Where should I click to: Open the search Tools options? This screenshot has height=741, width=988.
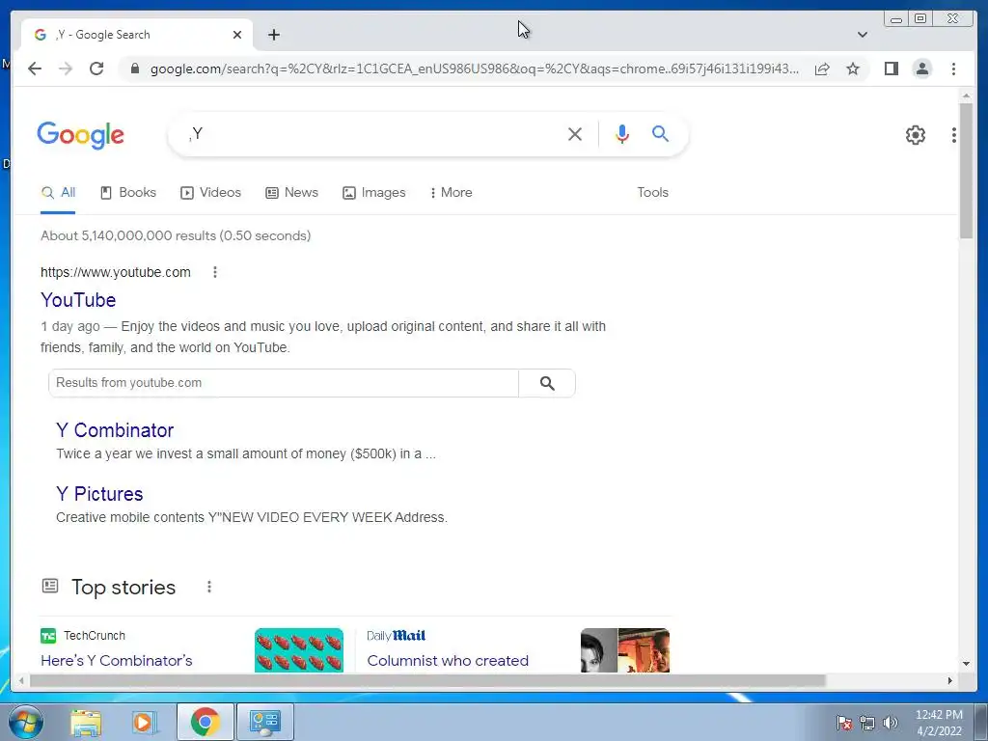652,193
